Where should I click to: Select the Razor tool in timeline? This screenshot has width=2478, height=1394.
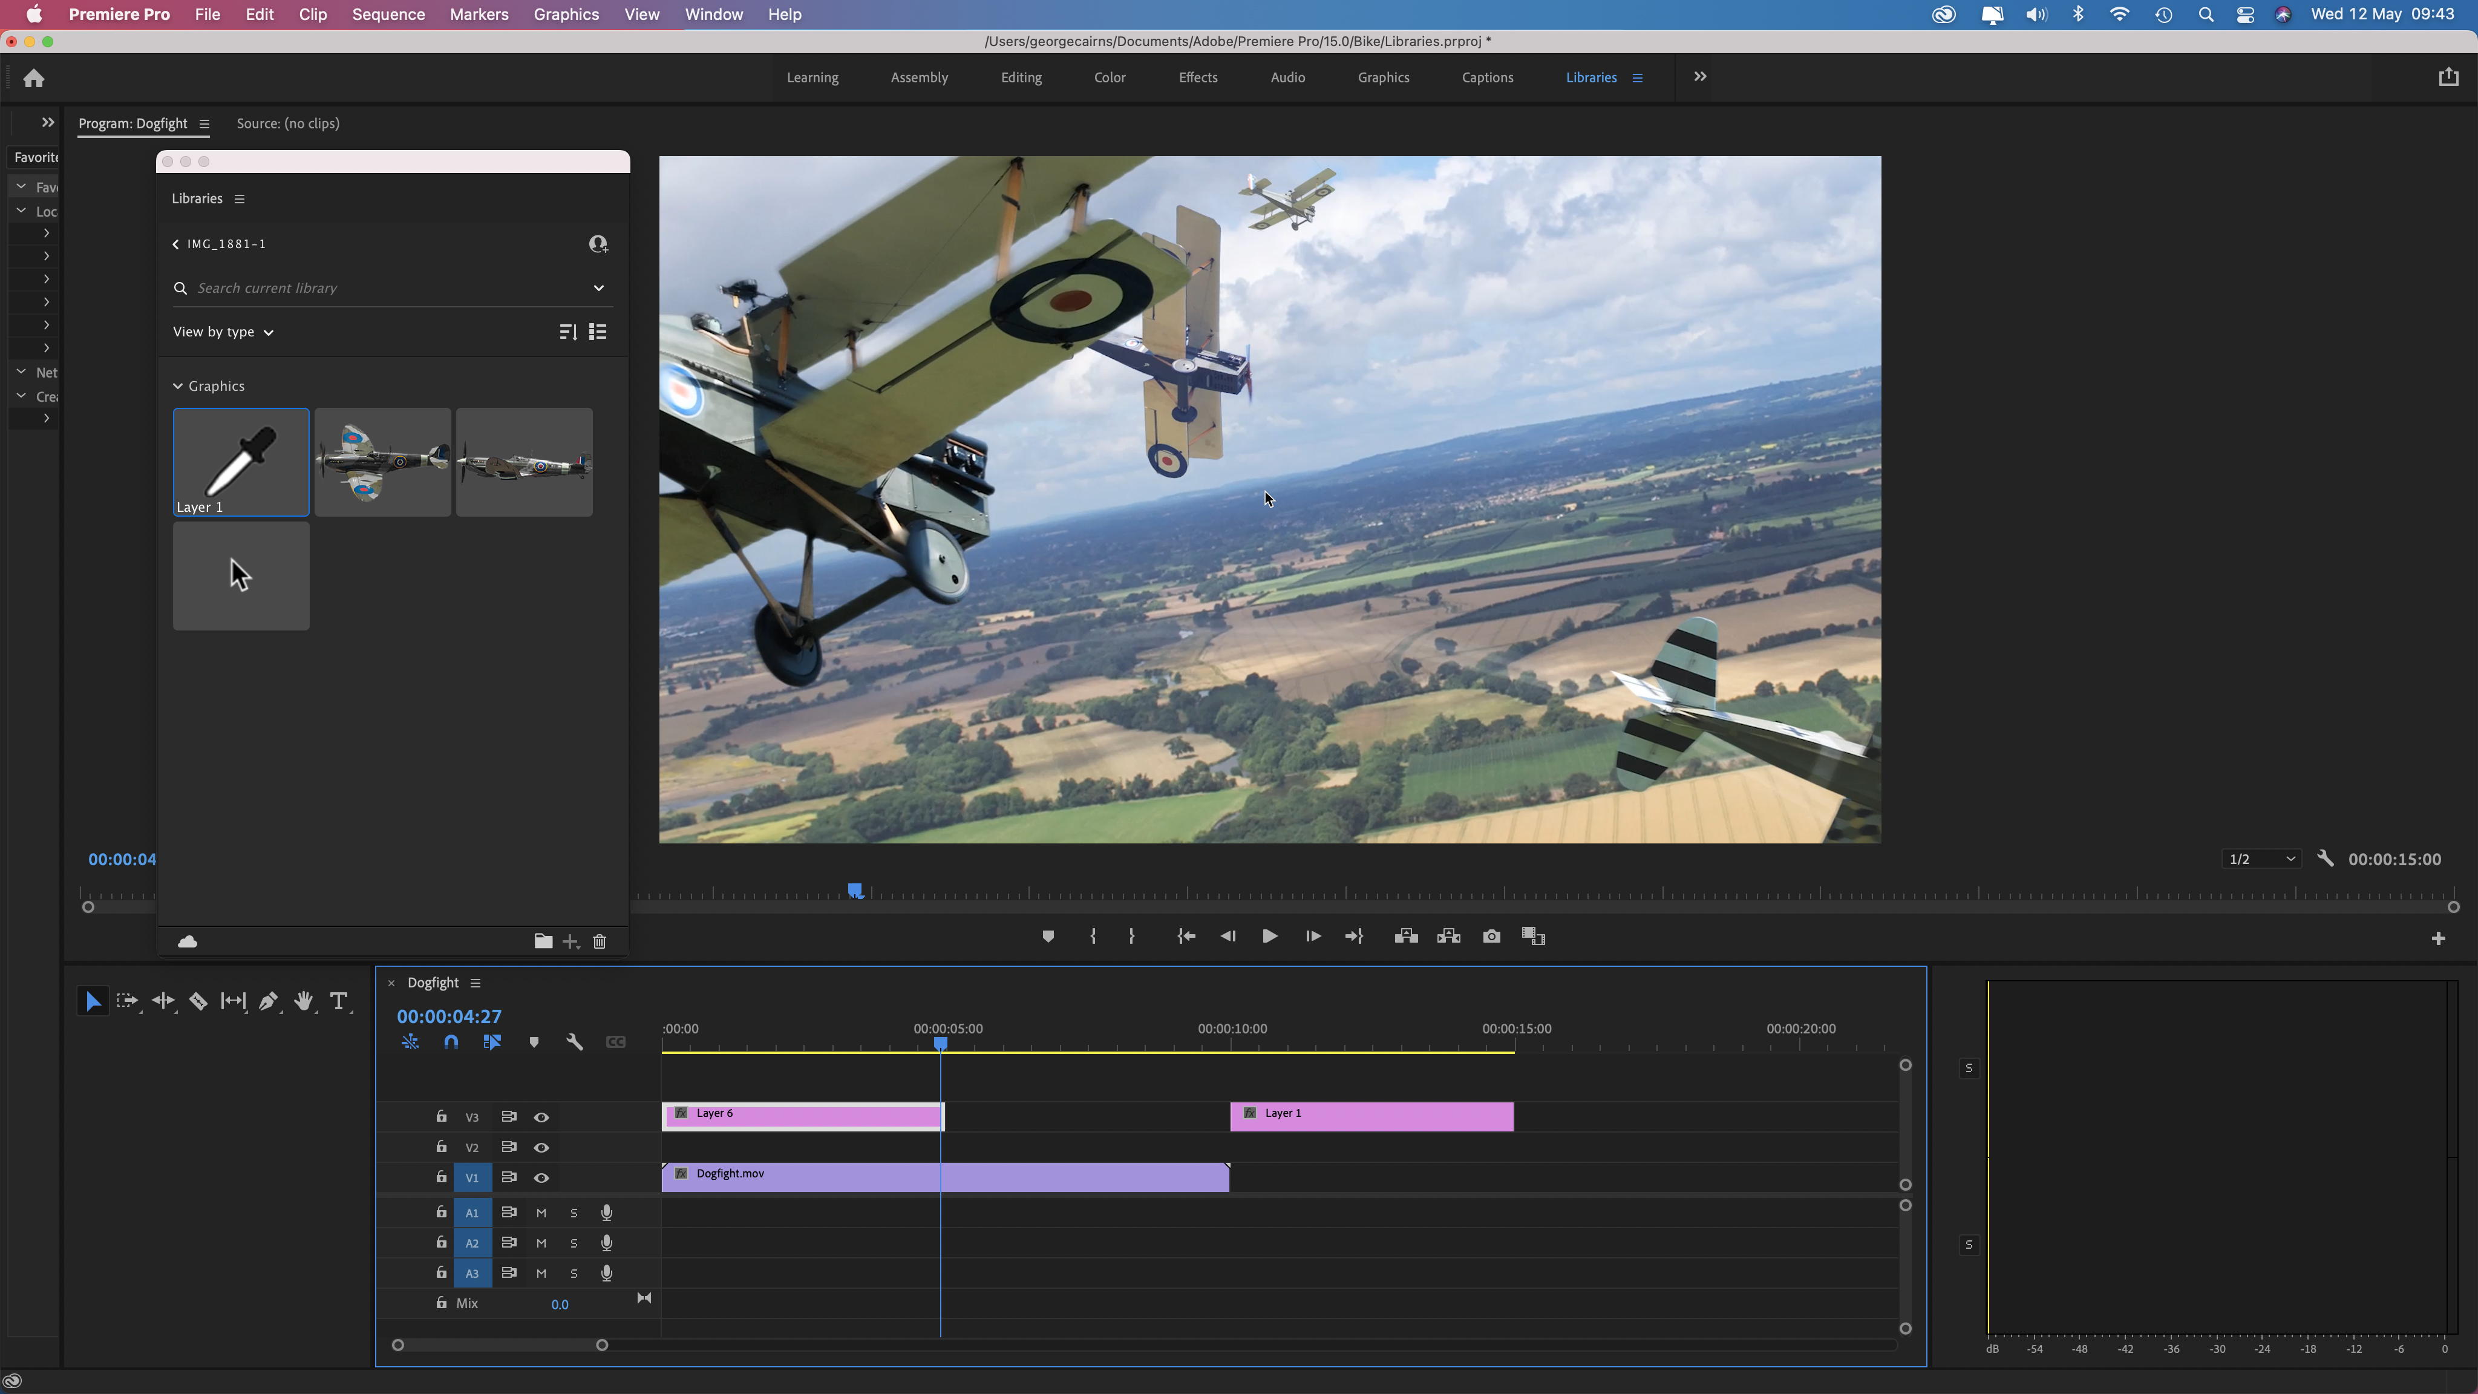(x=199, y=1001)
